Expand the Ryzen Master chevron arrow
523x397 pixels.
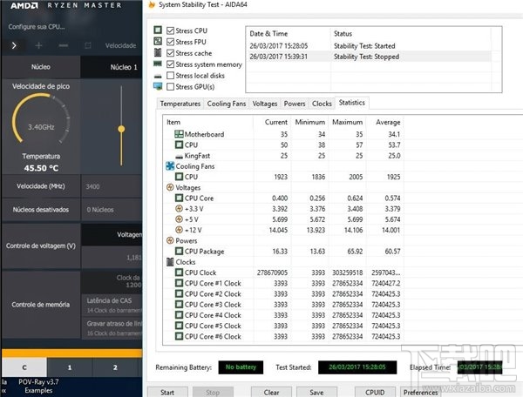click(14, 45)
